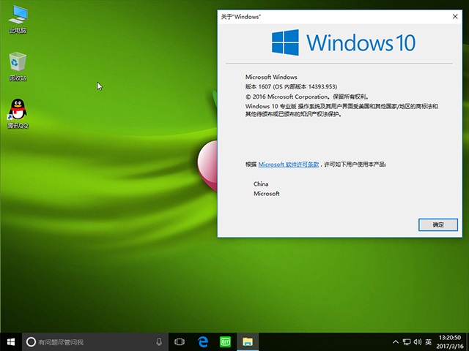This screenshot has width=469, height=351.
Task: Expand the hidden tray icons chevron
Action: [x=395, y=341]
